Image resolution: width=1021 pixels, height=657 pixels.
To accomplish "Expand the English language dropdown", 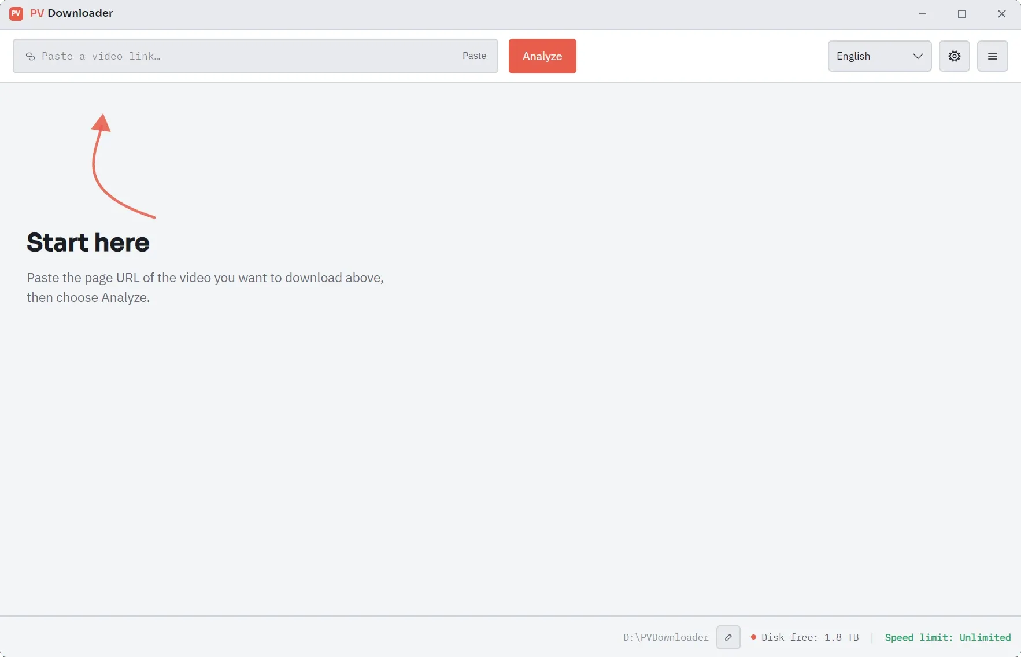I will [879, 56].
